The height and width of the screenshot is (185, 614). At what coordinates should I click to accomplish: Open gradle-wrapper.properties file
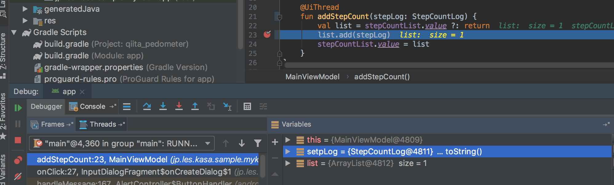tap(121, 67)
